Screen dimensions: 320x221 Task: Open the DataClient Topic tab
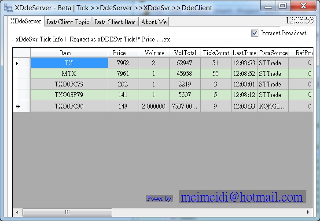click(x=68, y=22)
